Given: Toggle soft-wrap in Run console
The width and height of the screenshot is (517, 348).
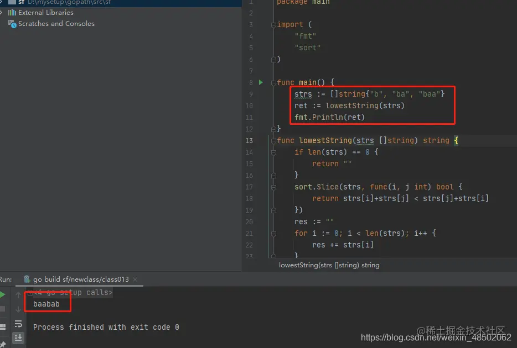Looking at the screenshot, I should (x=18, y=324).
